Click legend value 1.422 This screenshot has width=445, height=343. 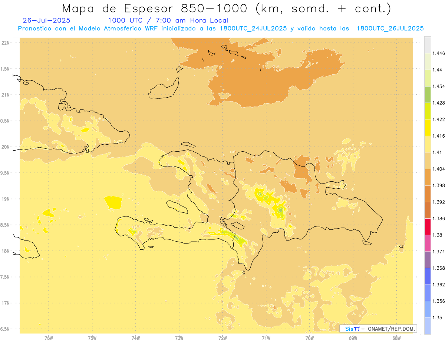coord(439,120)
